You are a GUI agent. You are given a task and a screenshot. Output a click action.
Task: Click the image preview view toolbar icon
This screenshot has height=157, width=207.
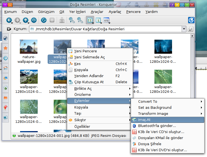107,20
